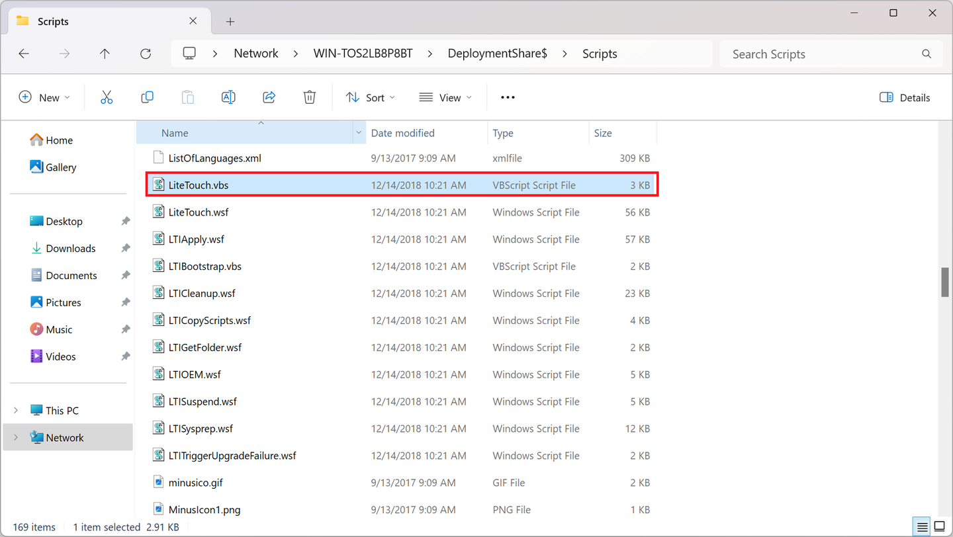Switch to large thumbnails layout
The height and width of the screenshot is (537, 953).
point(939,526)
